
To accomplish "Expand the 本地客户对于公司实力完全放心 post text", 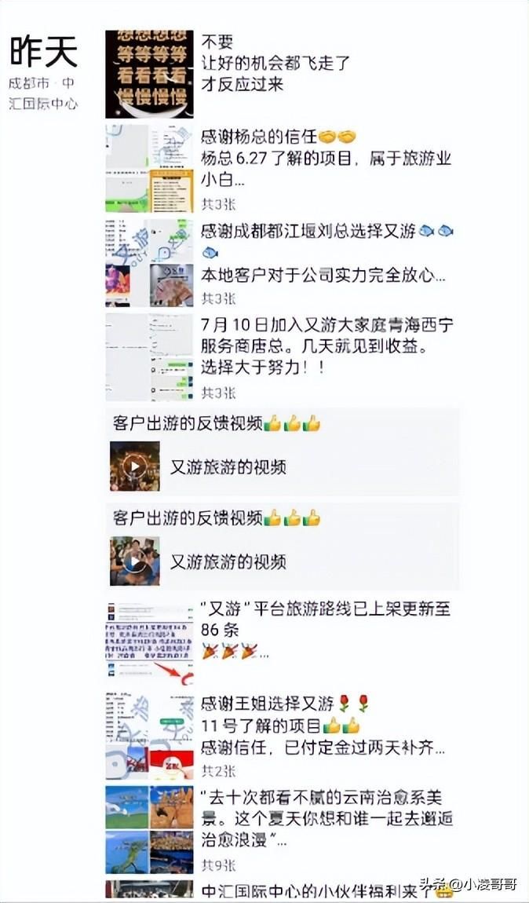I will (x=323, y=276).
